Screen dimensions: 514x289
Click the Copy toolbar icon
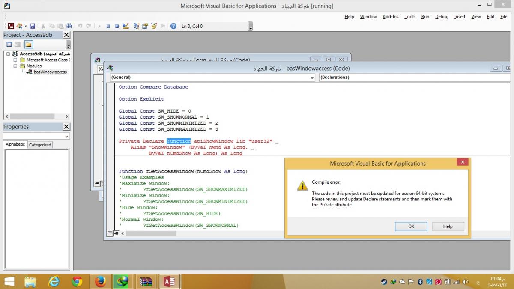click(x=52, y=26)
